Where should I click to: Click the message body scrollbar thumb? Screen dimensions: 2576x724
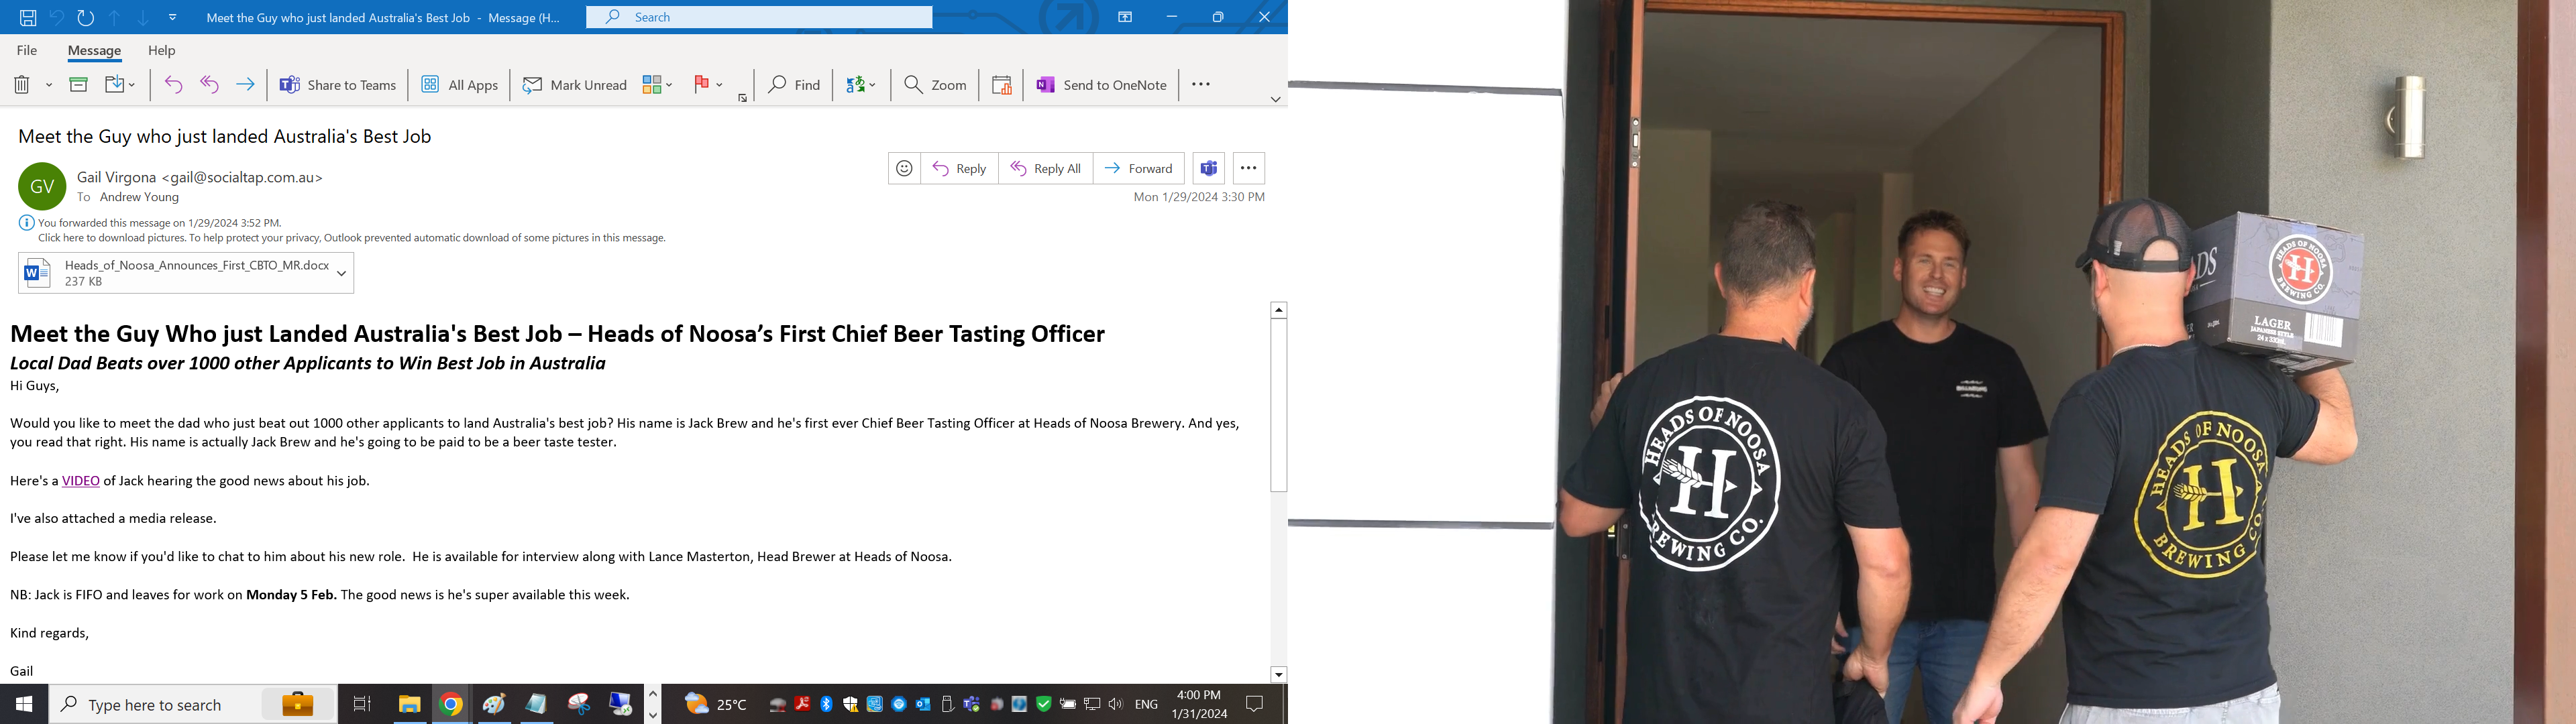point(1278,405)
